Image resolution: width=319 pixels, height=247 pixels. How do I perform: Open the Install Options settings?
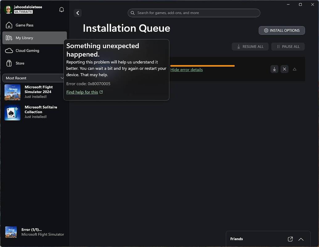click(x=281, y=30)
